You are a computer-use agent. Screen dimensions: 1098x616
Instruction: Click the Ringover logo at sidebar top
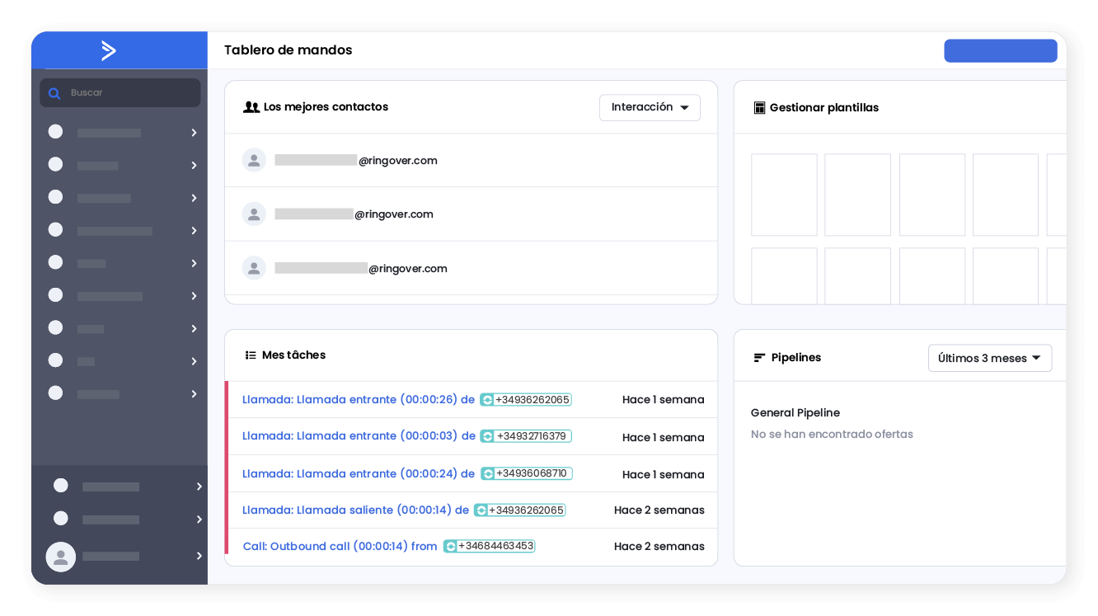pos(110,50)
